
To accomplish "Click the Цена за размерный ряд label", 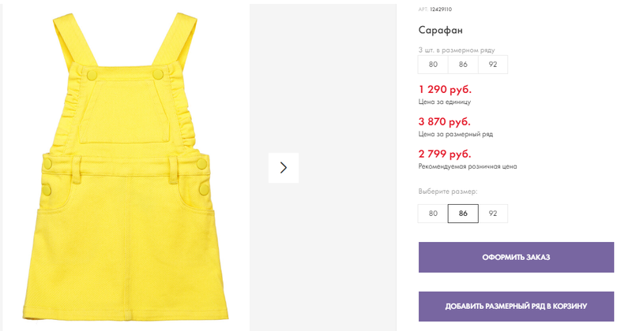I will (x=456, y=134).
